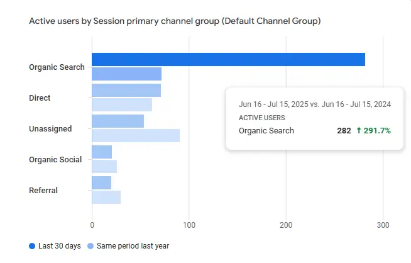Click the Referral last-year comparison bar
The height and width of the screenshot is (263, 411).
point(106,197)
